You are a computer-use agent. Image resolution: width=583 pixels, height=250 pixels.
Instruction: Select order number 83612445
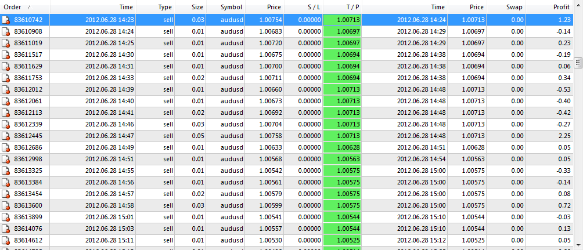(x=28, y=136)
